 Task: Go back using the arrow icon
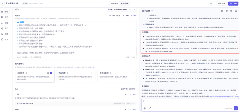point(3,4)
